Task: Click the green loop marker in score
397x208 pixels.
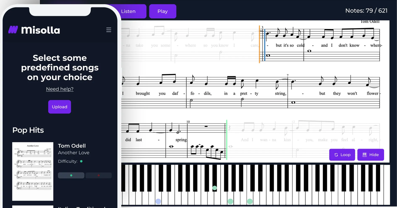Action: click(227, 140)
